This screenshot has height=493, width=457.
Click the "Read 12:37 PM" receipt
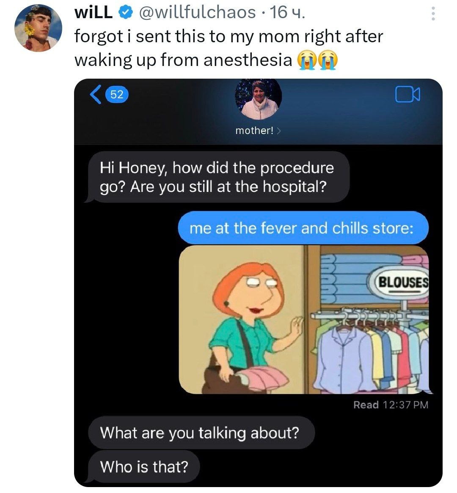[390, 405]
